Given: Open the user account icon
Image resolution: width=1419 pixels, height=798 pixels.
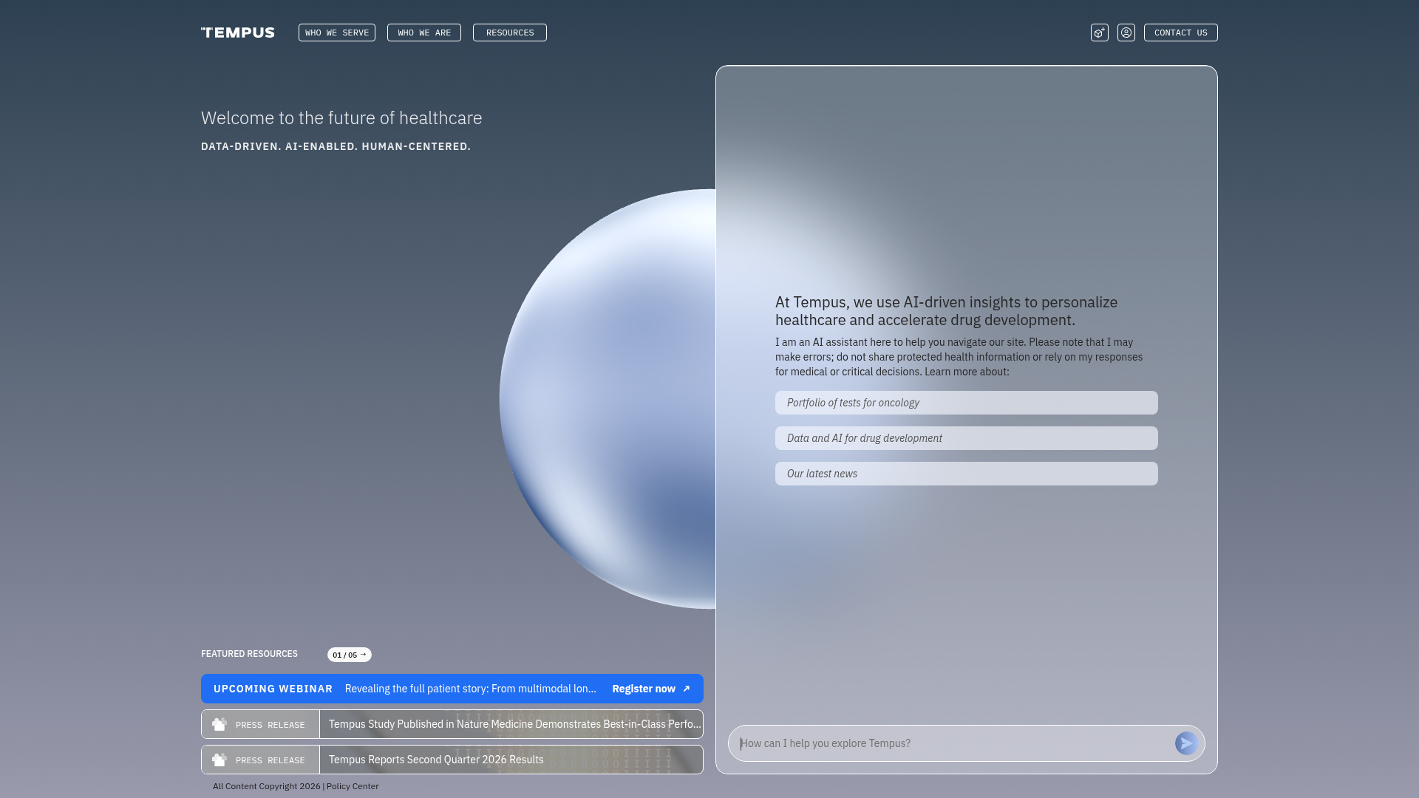Looking at the screenshot, I should pyautogui.click(x=1126, y=33).
